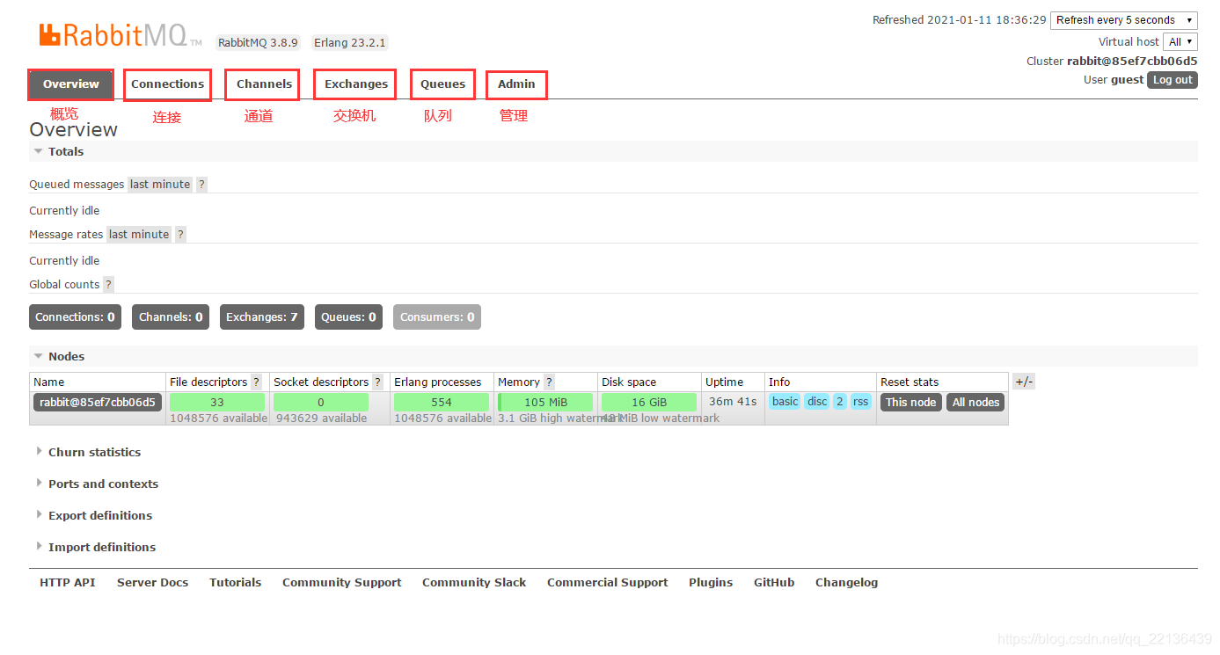Click the RabbitMQ logo
Viewport: 1220px width, 655px height.
120,35
